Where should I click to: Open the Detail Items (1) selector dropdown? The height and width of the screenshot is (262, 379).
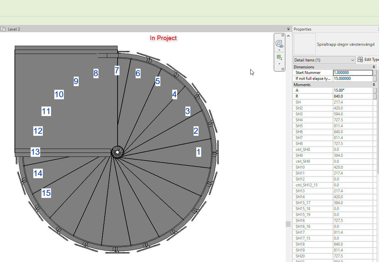pos(352,60)
